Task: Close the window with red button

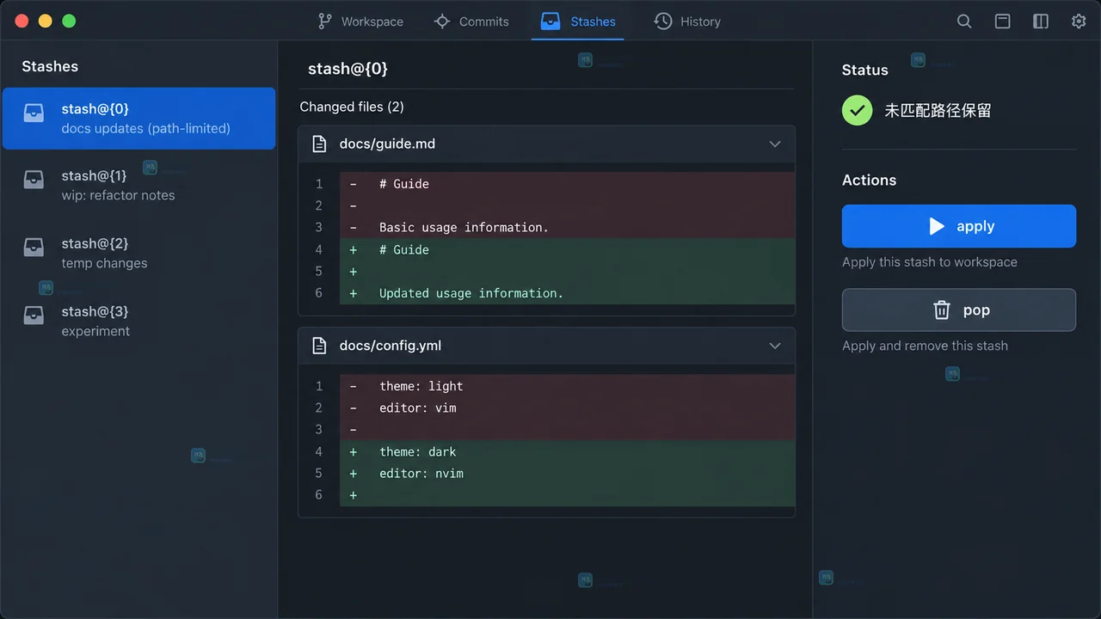Action: click(22, 21)
